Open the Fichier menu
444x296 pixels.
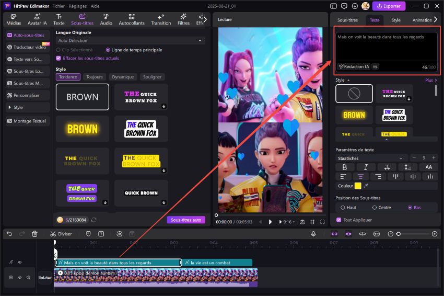[x=59, y=6]
